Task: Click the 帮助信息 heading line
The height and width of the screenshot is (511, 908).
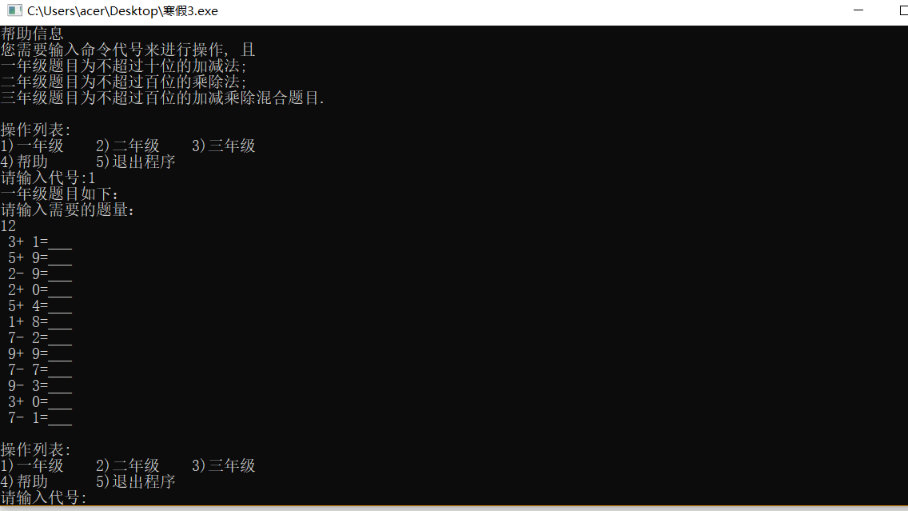Action: (x=32, y=34)
